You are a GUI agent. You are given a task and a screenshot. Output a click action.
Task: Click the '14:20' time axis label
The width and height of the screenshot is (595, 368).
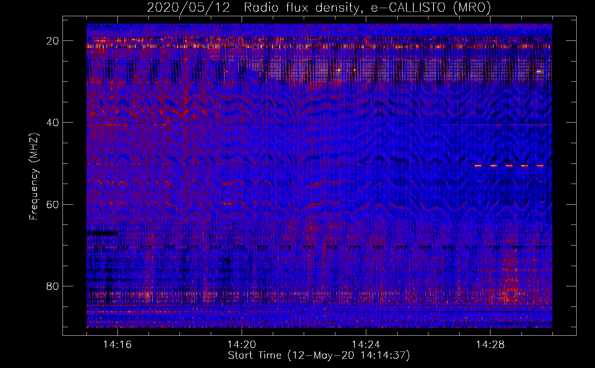[x=242, y=345]
